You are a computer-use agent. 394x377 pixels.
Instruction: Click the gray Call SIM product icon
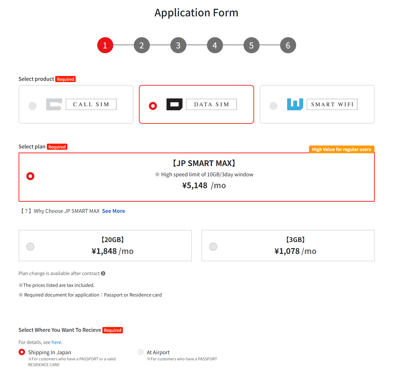(54, 105)
